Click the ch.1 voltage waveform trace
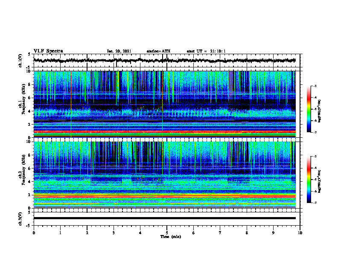The height and width of the screenshot is (261, 338). click(x=164, y=61)
